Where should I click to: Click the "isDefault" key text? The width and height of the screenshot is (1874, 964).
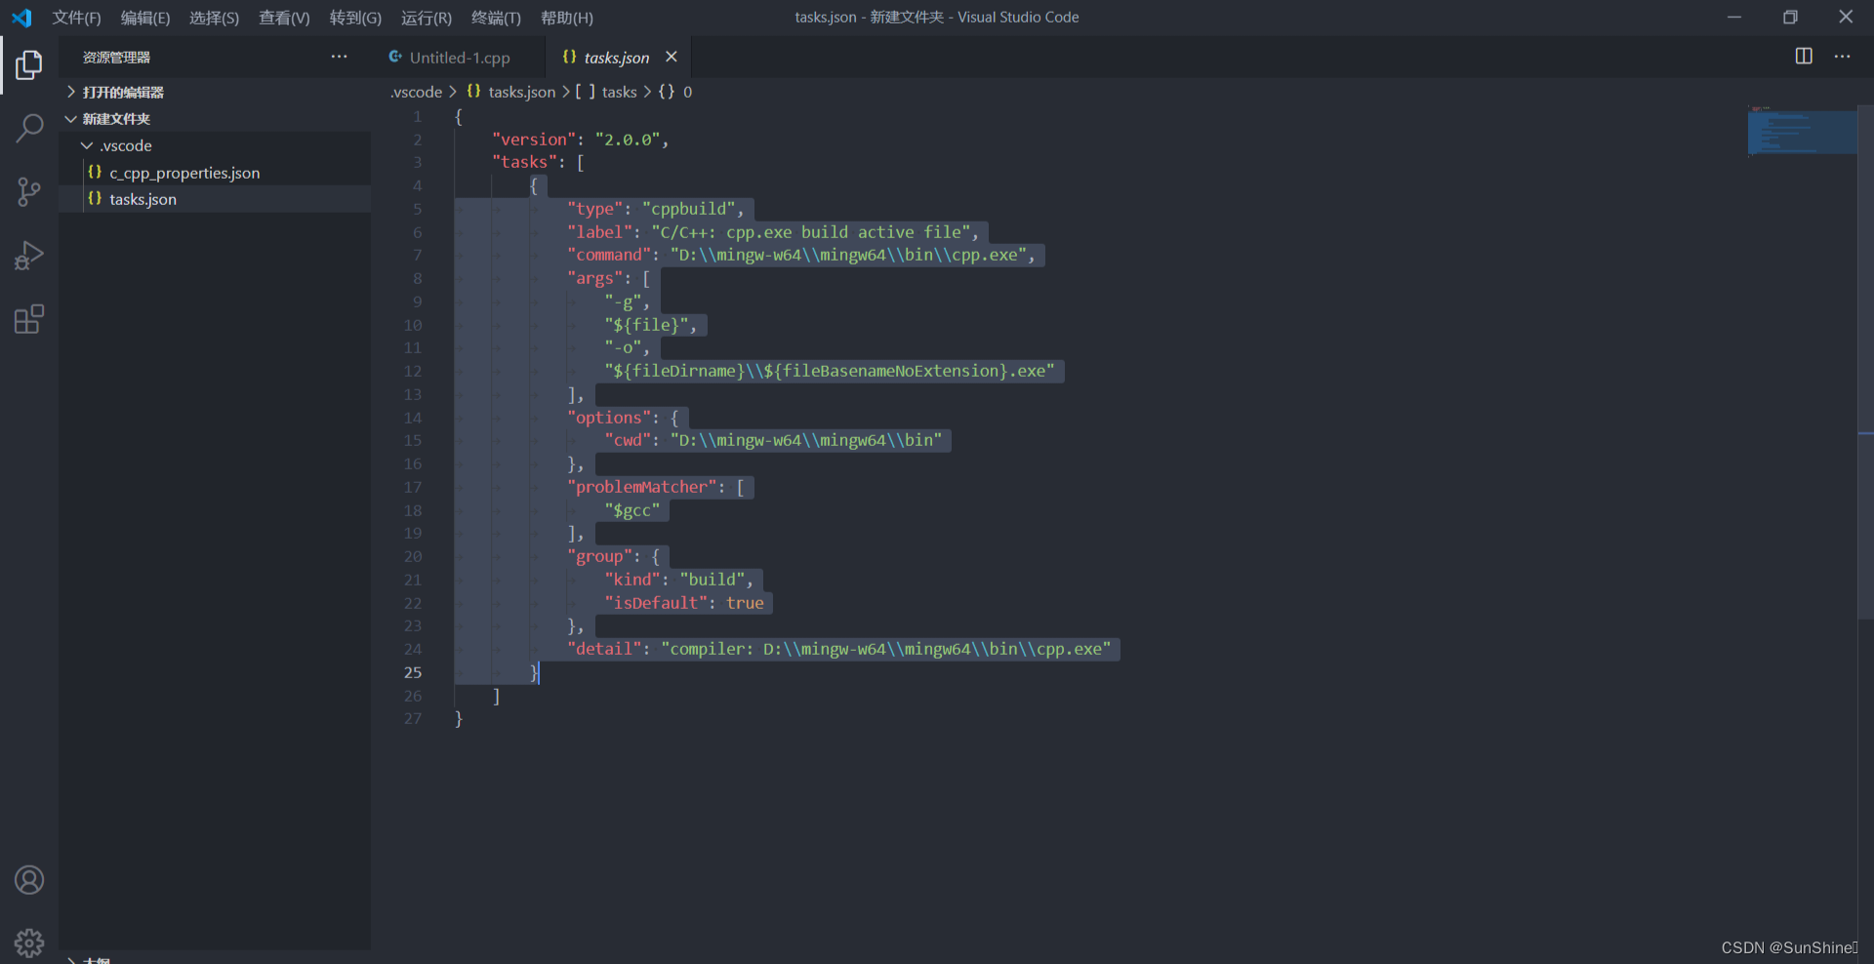pos(655,603)
